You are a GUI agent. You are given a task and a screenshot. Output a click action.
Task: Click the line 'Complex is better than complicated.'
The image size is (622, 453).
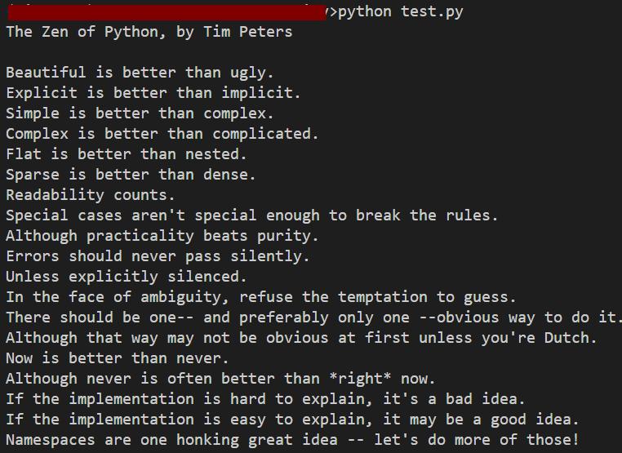click(x=162, y=134)
